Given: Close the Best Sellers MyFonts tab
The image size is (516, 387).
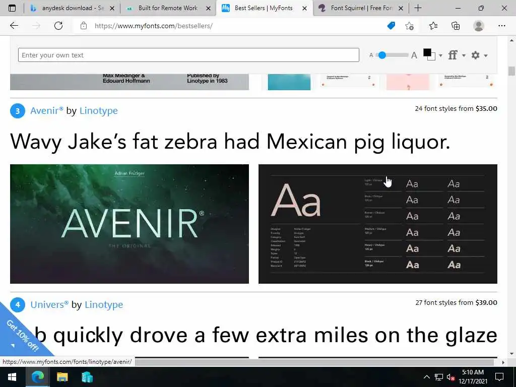Looking at the screenshot, I should (x=305, y=9).
